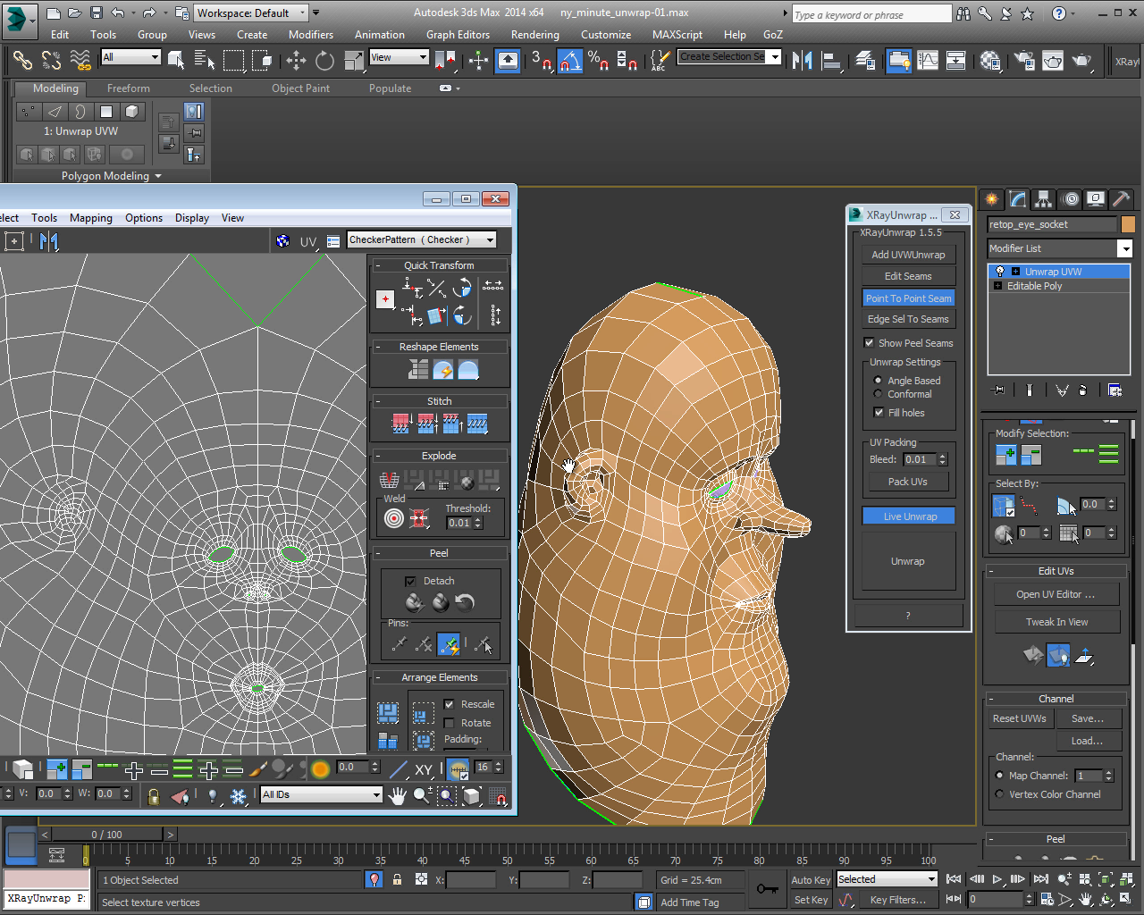Click the Reset UVWs button
The width and height of the screenshot is (1144, 915).
tap(1020, 718)
